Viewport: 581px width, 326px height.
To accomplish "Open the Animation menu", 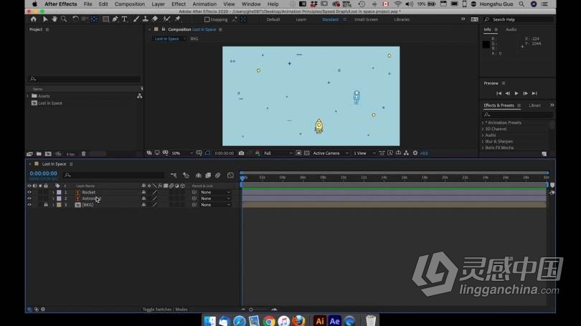I will 204,4.
